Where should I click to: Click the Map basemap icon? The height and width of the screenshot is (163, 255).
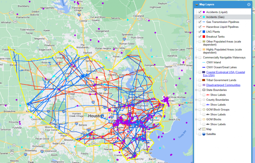click(204, 129)
